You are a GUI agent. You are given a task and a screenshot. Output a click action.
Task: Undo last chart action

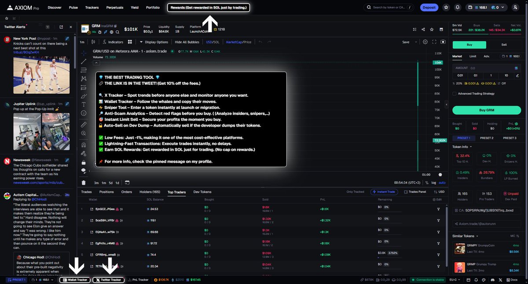click(x=260, y=42)
